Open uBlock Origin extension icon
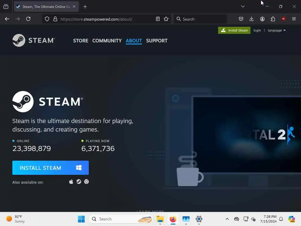The height and width of the screenshot is (226, 301). pyautogui.click(x=283, y=19)
